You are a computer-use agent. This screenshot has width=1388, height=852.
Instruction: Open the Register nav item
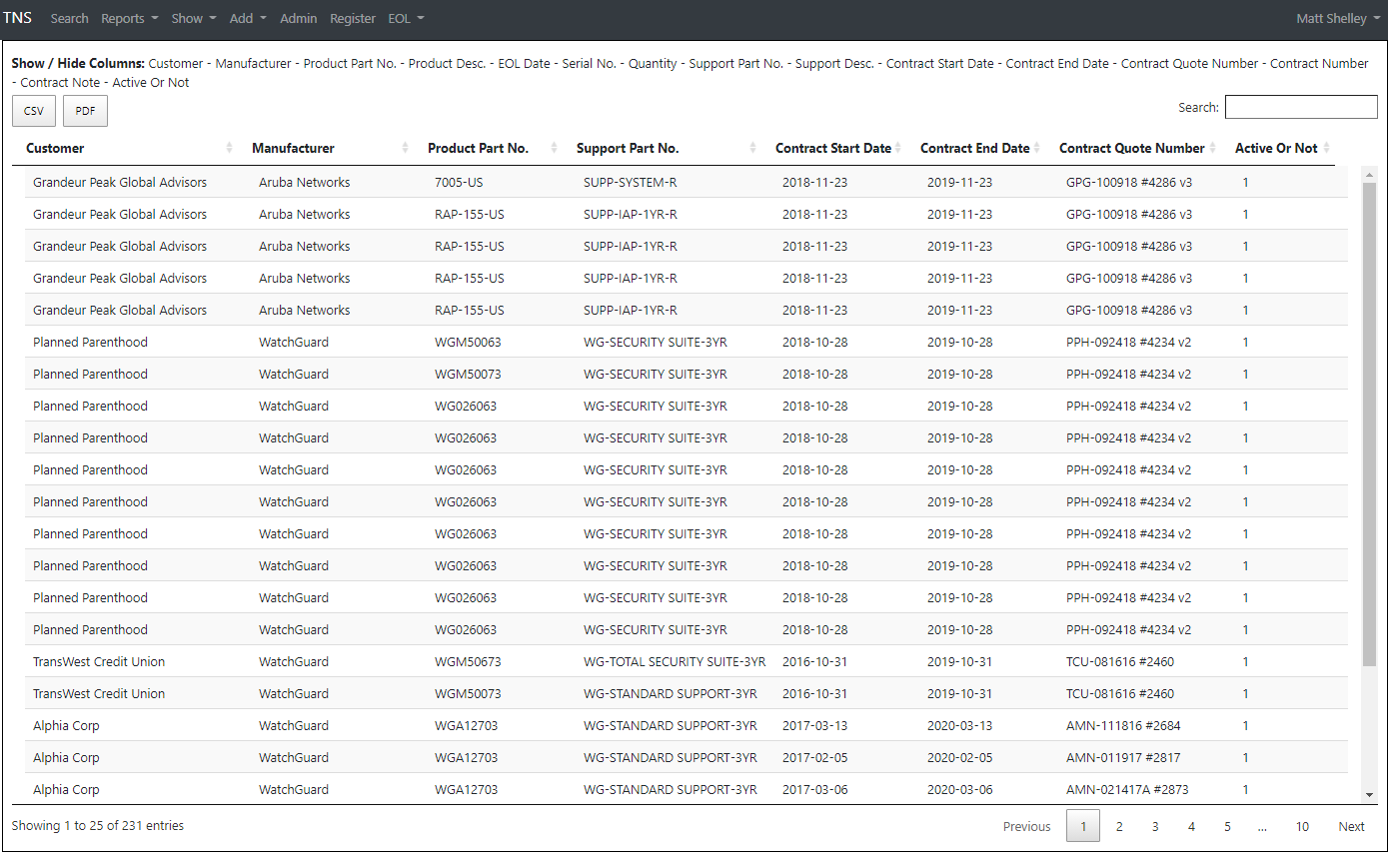(353, 18)
